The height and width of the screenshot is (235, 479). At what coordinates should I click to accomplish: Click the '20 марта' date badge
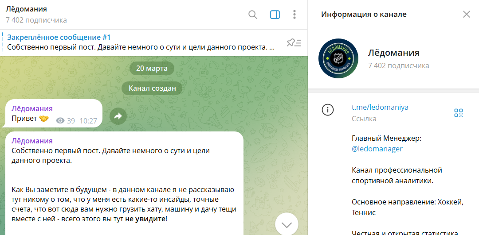click(152, 68)
